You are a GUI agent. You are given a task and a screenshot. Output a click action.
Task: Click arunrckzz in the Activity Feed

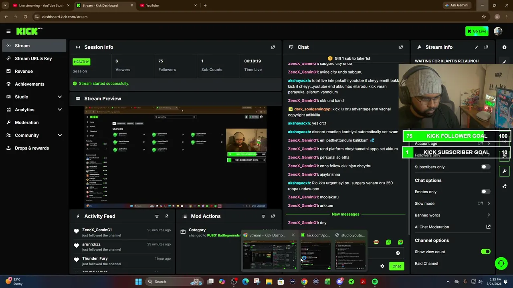point(91,244)
